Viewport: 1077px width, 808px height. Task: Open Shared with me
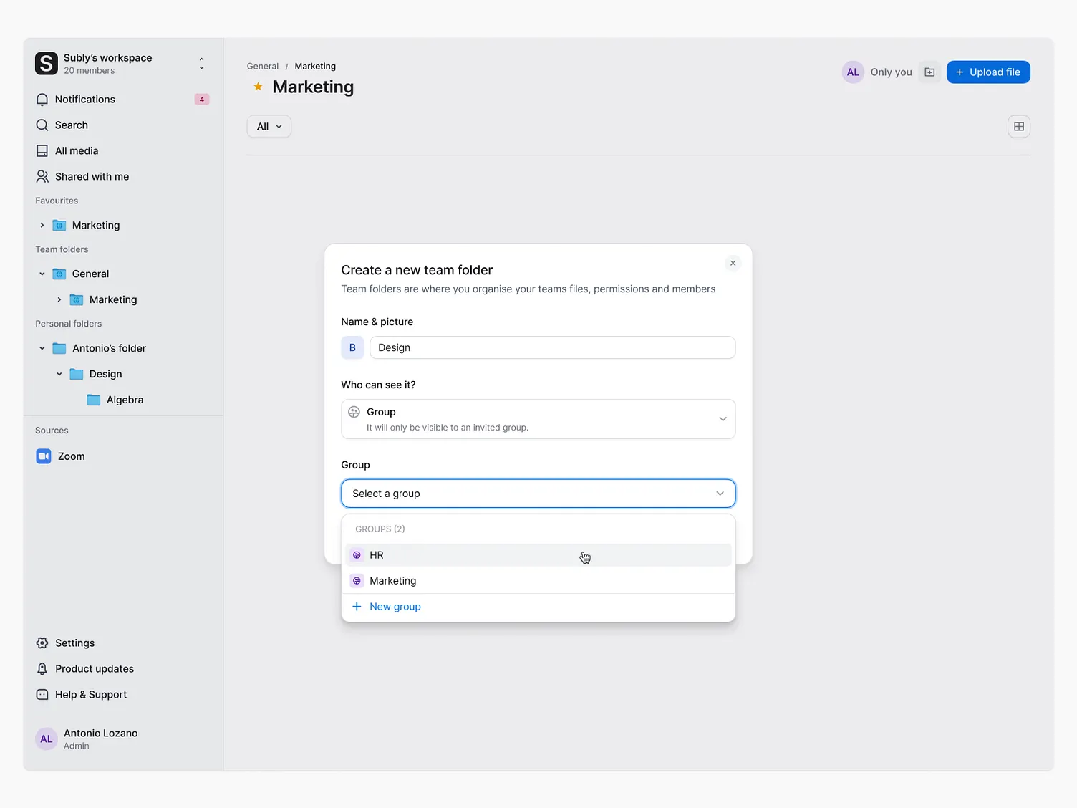91,176
